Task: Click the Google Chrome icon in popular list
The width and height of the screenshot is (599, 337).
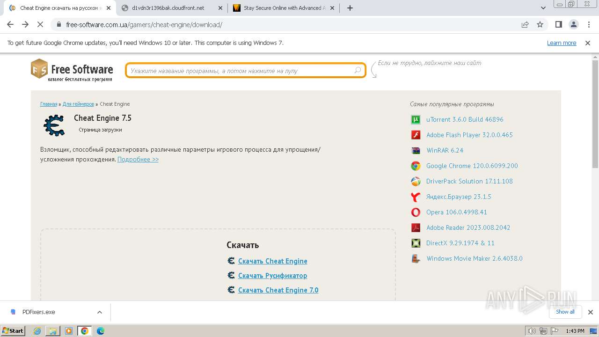Action: pyautogui.click(x=416, y=166)
